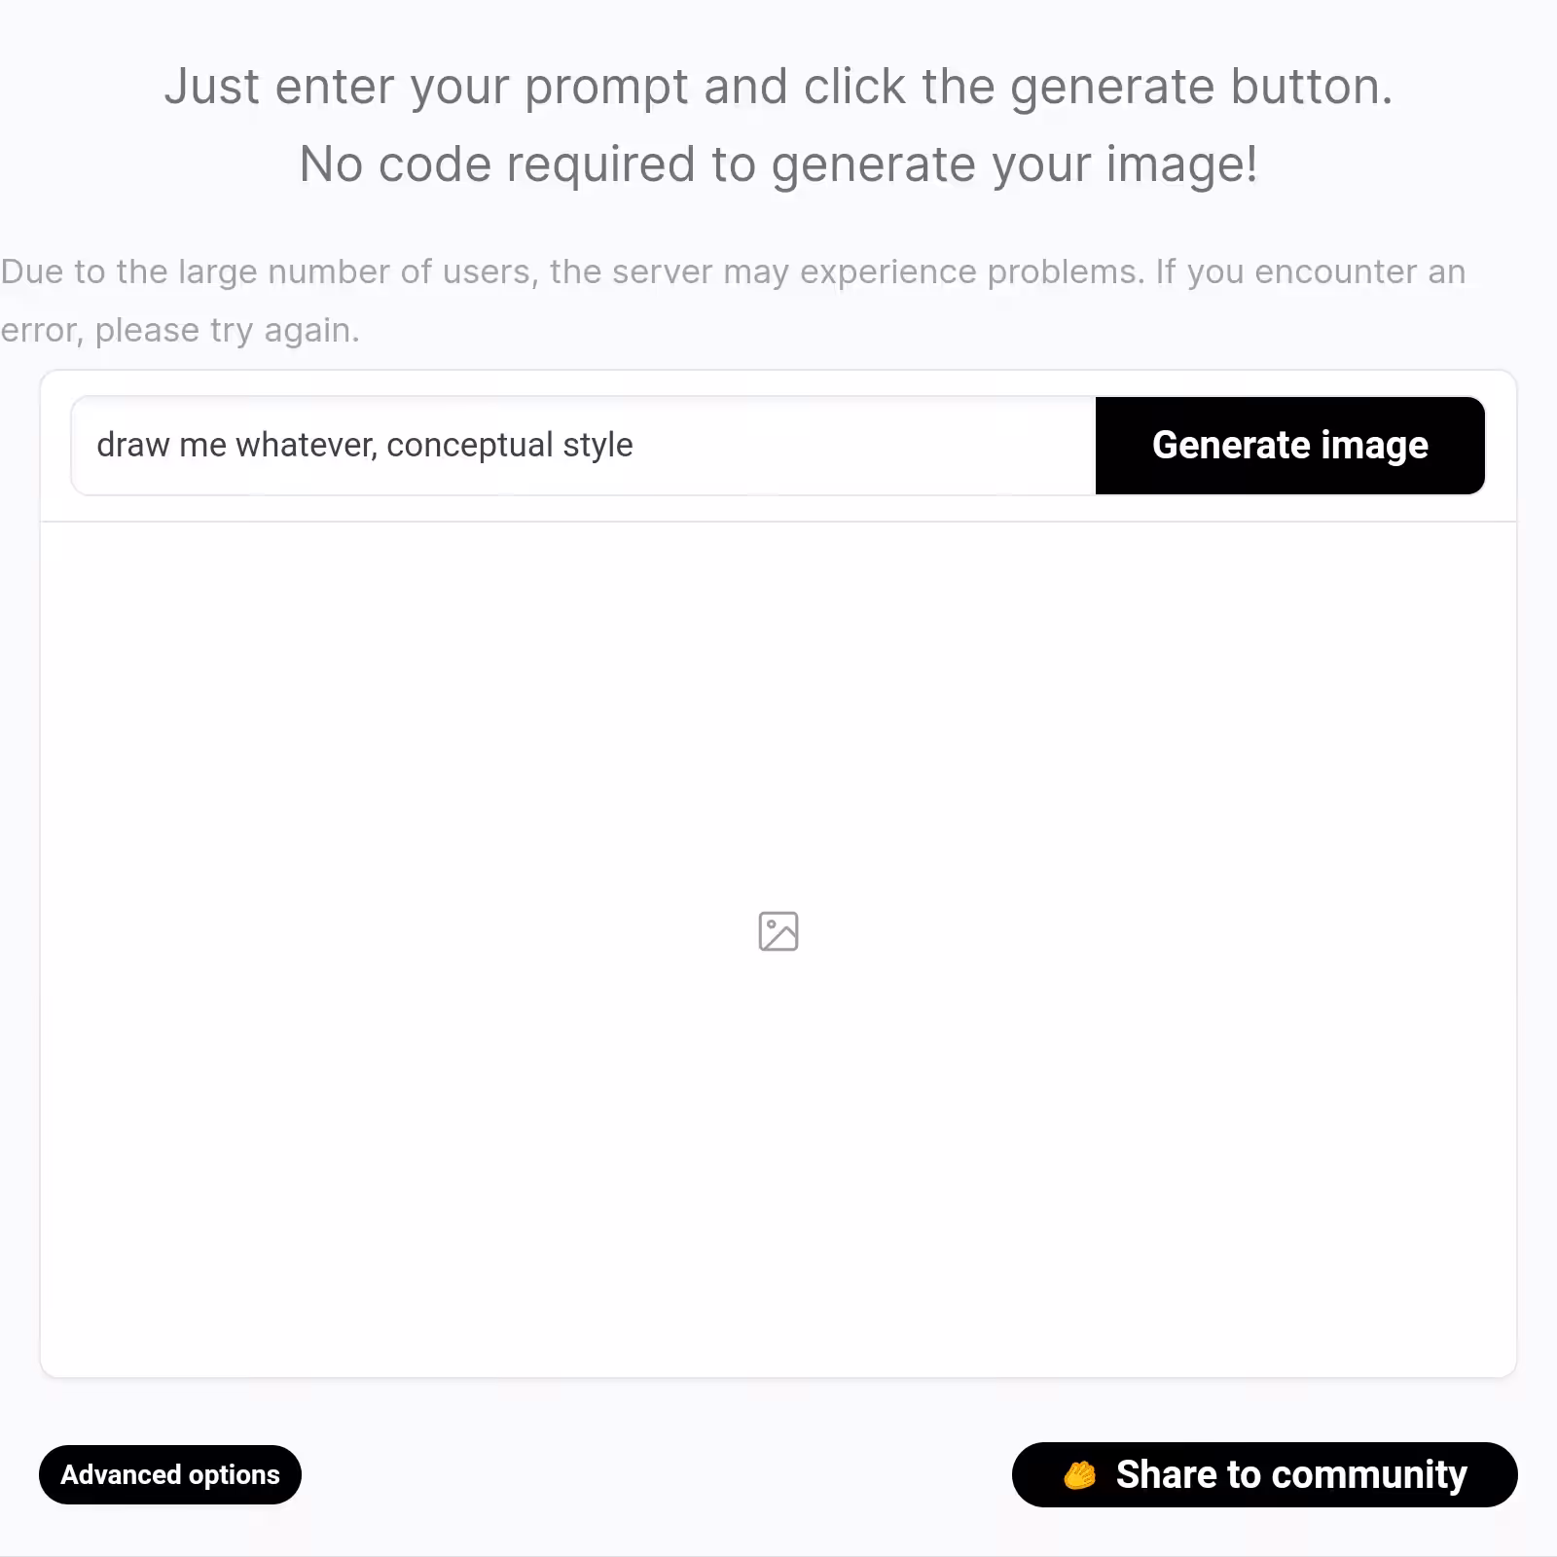Click the server problems notice text
Image resolution: width=1557 pixels, height=1557 pixels.
click(733, 272)
